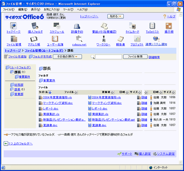This screenshot has height=171, width=184.
Task: Select (ルートフォルダ) in the folder tree
Action: [x=20, y=68]
